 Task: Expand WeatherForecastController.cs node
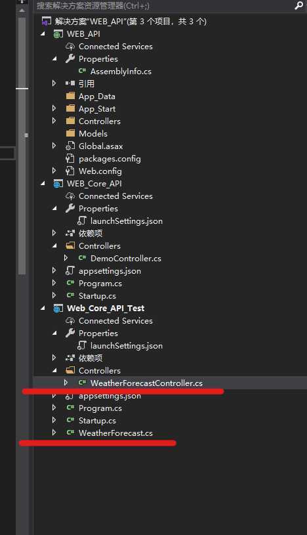(x=66, y=383)
